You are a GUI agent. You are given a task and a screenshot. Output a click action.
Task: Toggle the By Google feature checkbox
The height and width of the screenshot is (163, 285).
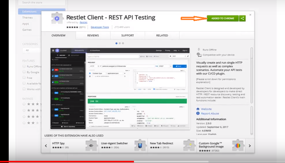coord(24,72)
